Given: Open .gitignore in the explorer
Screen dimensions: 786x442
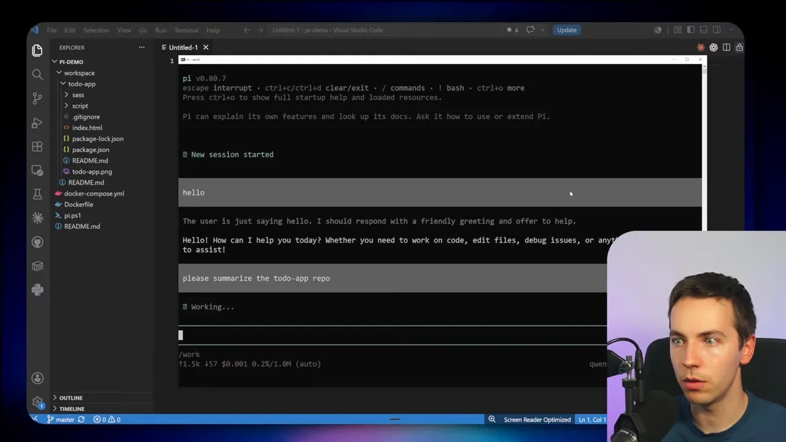Looking at the screenshot, I should 86,117.
